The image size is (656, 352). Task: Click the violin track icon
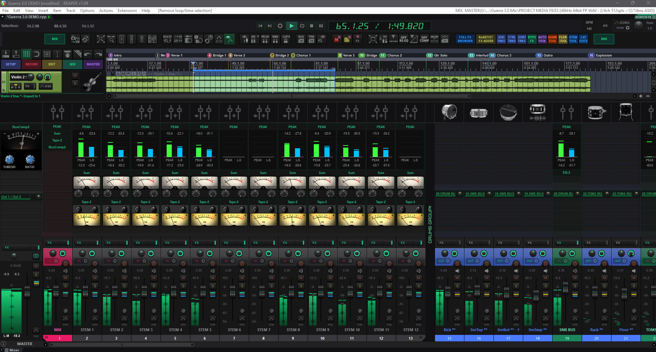click(91, 83)
